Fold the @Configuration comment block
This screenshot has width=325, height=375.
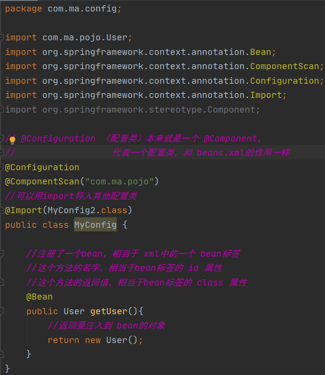3,138
